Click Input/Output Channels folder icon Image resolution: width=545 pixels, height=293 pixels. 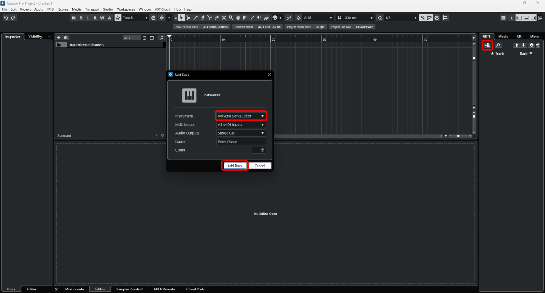59,45
